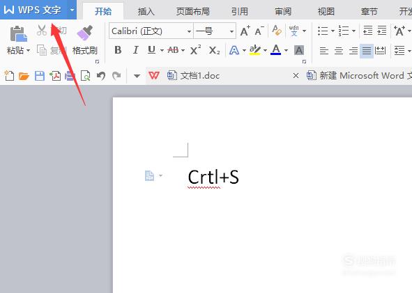Align text left

324,50
